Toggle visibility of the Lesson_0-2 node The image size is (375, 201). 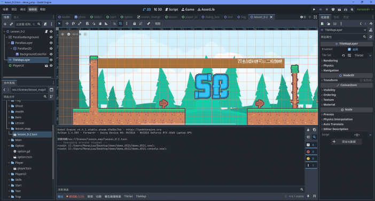51,31
